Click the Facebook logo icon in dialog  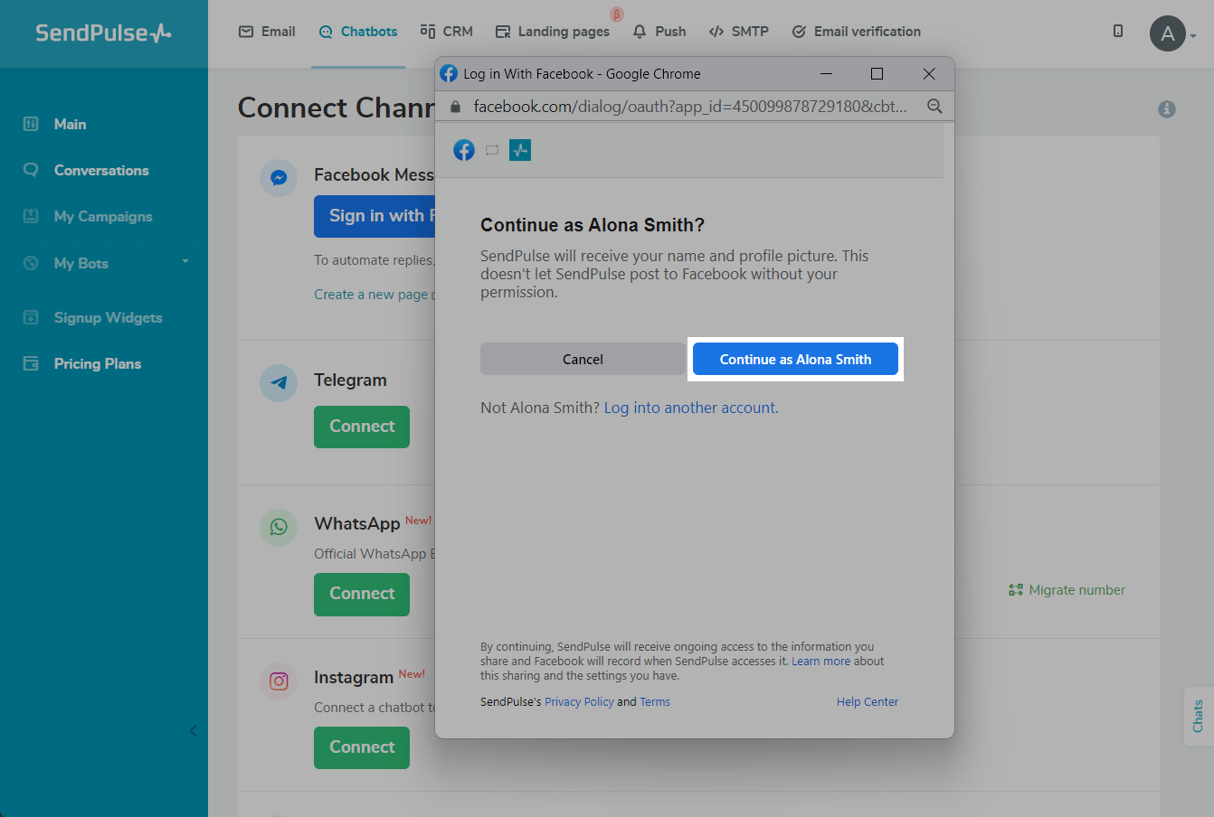(464, 150)
